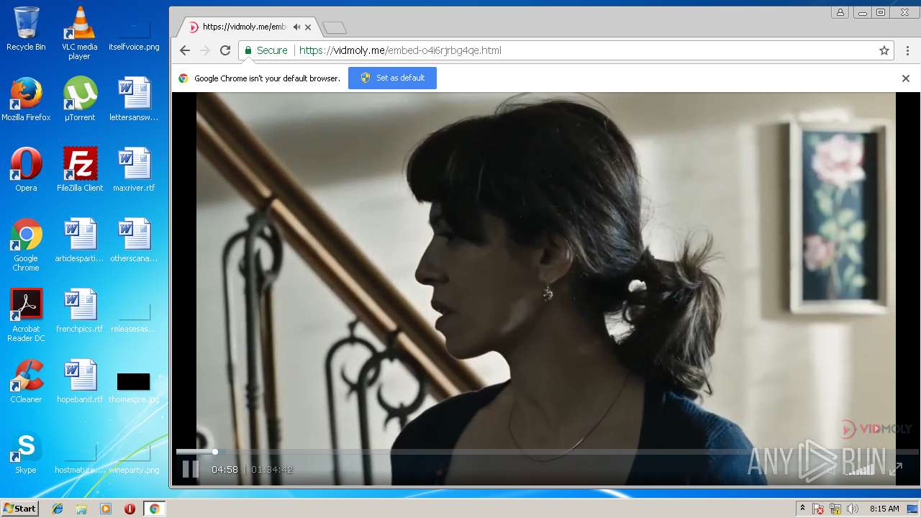The image size is (921, 518).
Task: Select Acrobat Reader DC desktop shortcut
Action: pyautogui.click(x=26, y=315)
